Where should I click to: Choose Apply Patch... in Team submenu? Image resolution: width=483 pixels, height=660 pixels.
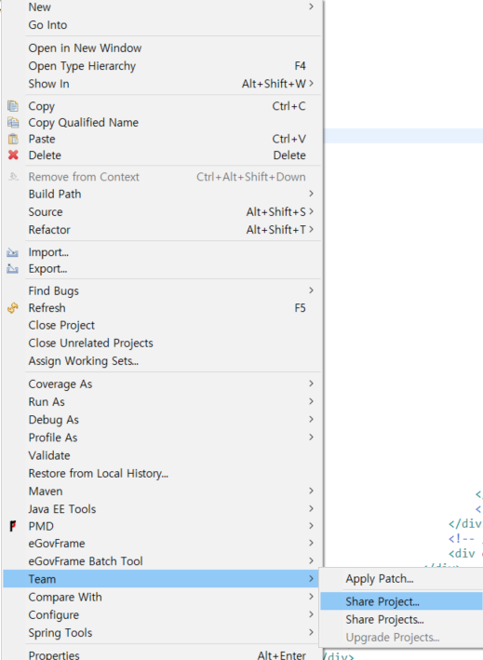pyautogui.click(x=401, y=579)
